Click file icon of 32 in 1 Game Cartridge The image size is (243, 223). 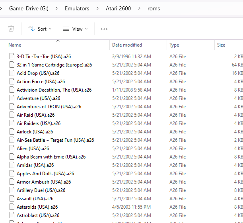pyautogui.click(x=12, y=65)
